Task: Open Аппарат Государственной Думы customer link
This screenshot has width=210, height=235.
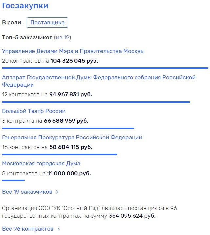Action: click(99, 81)
